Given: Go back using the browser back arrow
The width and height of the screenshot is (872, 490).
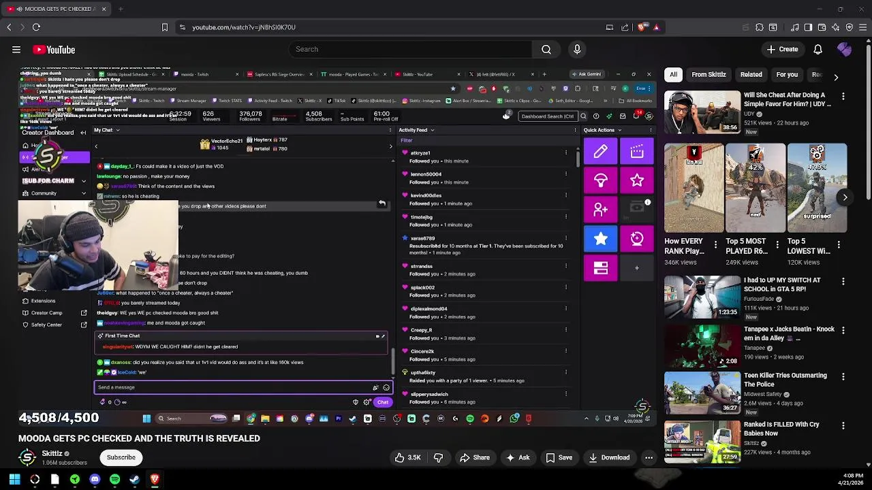Looking at the screenshot, I should 9,27.
